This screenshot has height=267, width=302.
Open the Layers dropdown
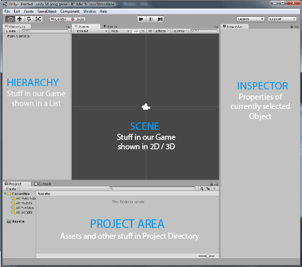(x=250, y=19)
